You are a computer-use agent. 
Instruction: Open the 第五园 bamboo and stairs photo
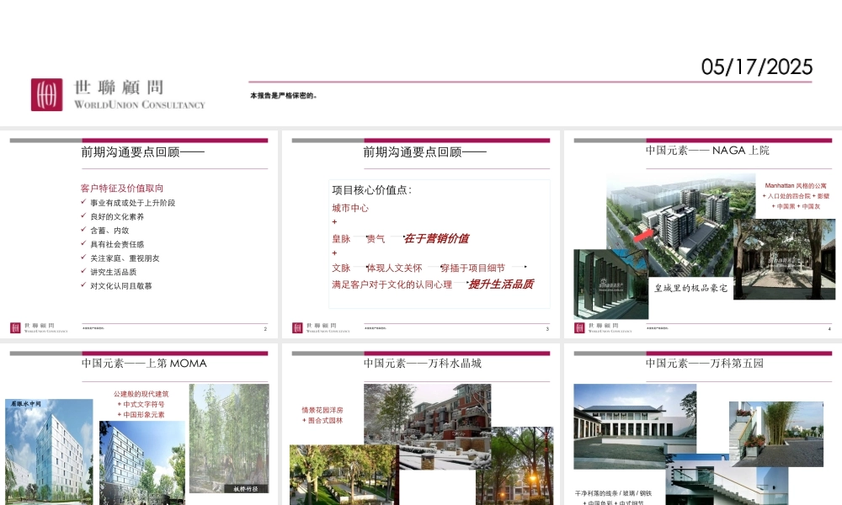tap(776, 433)
